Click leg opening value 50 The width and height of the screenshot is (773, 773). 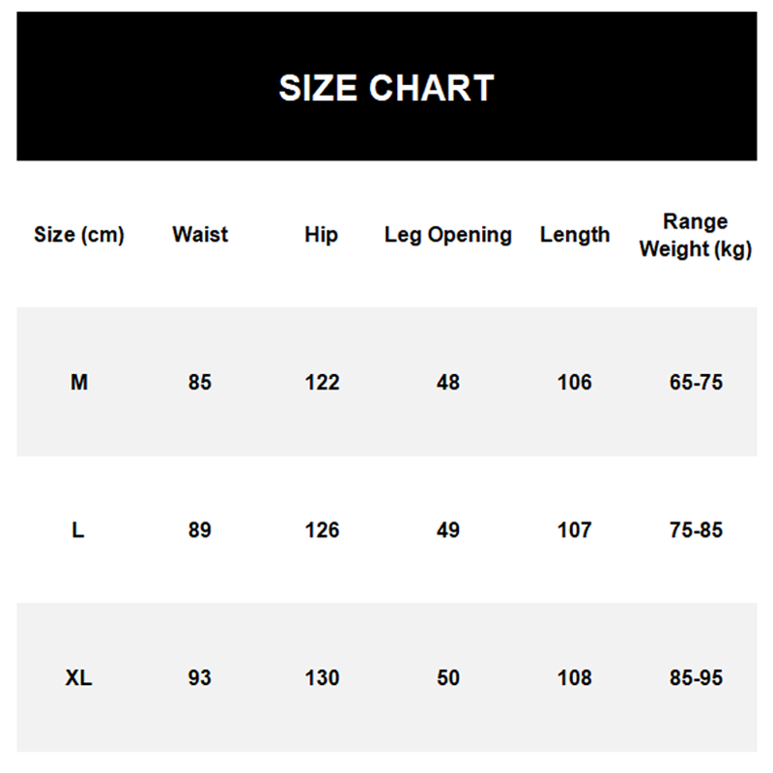[x=448, y=678]
